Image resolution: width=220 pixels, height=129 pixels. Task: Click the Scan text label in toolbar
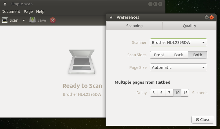(x=14, y=20)
